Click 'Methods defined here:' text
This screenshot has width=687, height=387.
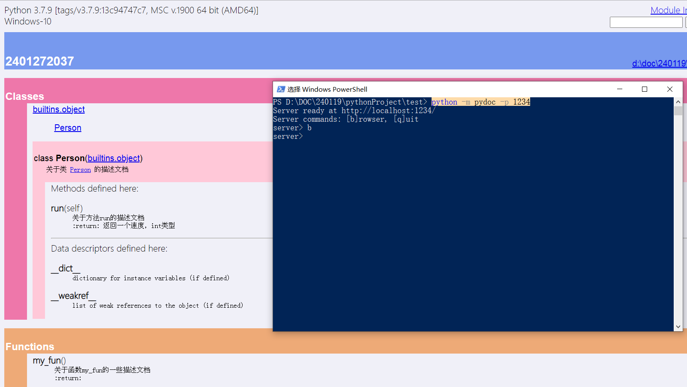(95, 189)
